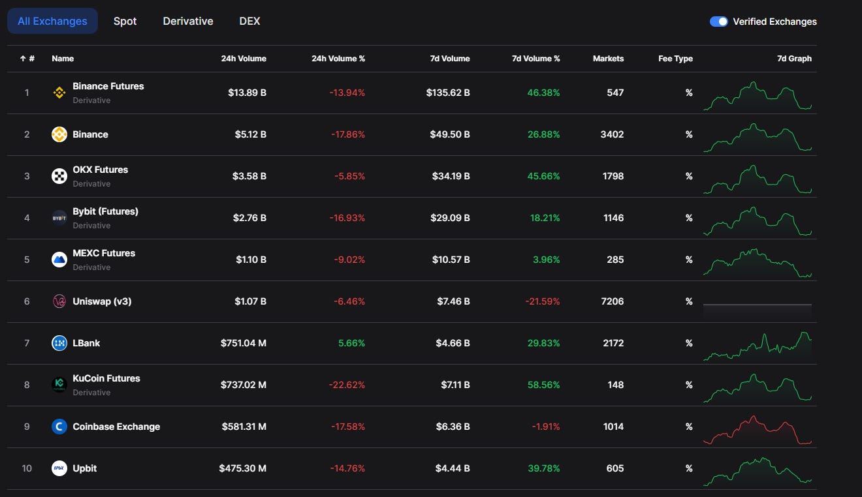Viewport: 862px width, 497px height.
Task: Open the Coinbase Exchange link
Action: coord(116,427)
